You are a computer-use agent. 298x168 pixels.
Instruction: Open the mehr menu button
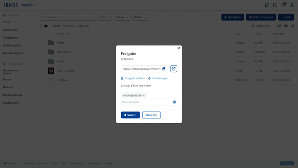point(286,17)
